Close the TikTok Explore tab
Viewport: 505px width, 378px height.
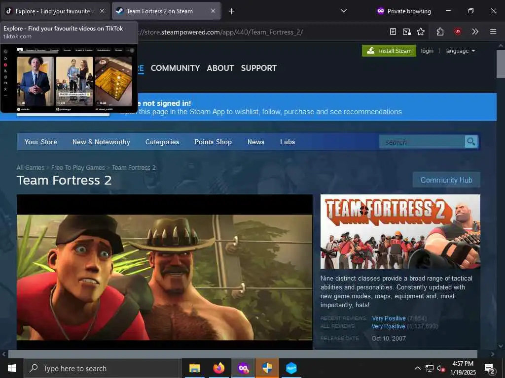(102, 11)
